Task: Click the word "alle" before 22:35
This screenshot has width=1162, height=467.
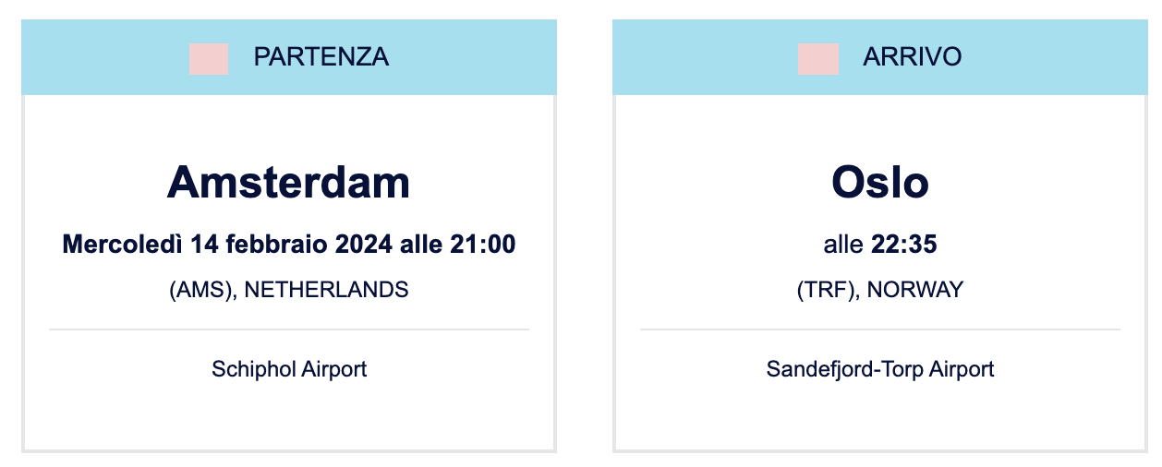Action: 844,245
